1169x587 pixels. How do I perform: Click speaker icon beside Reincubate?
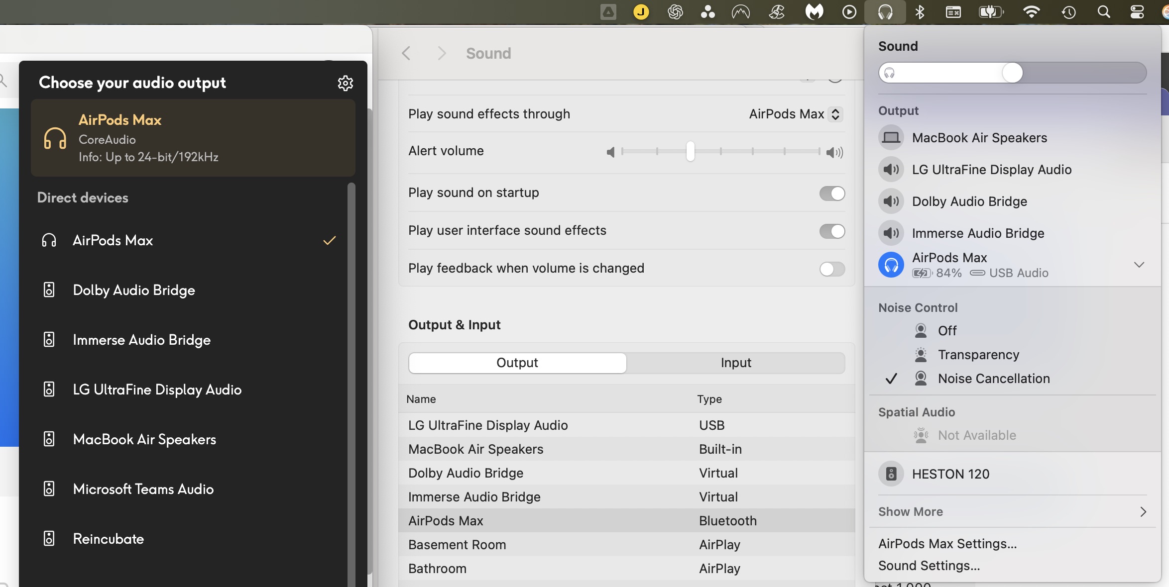point(49,539)
